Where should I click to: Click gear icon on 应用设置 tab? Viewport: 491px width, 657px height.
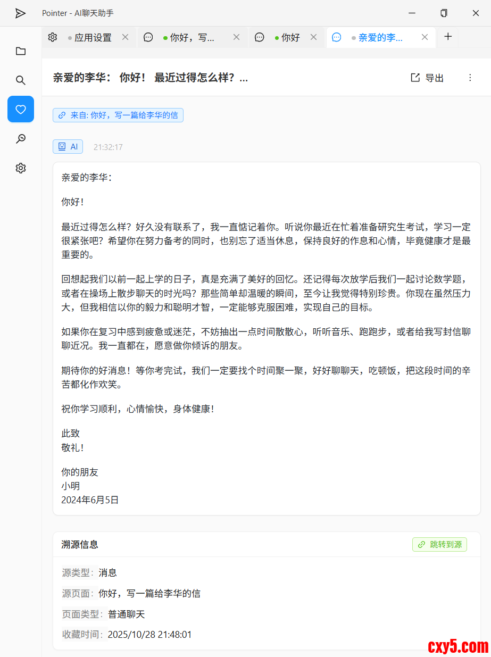(x=53, y=37)
